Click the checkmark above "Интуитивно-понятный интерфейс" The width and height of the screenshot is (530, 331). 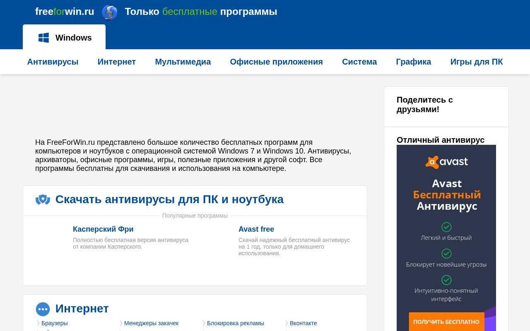(x=446, y=280)
